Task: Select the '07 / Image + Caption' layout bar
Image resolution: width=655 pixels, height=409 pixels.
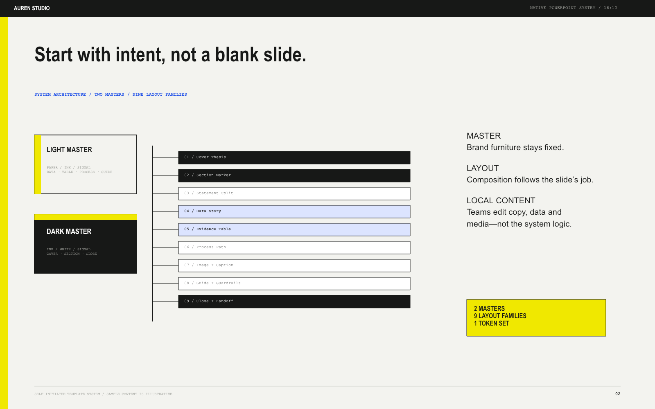Action: coord(294,265)
